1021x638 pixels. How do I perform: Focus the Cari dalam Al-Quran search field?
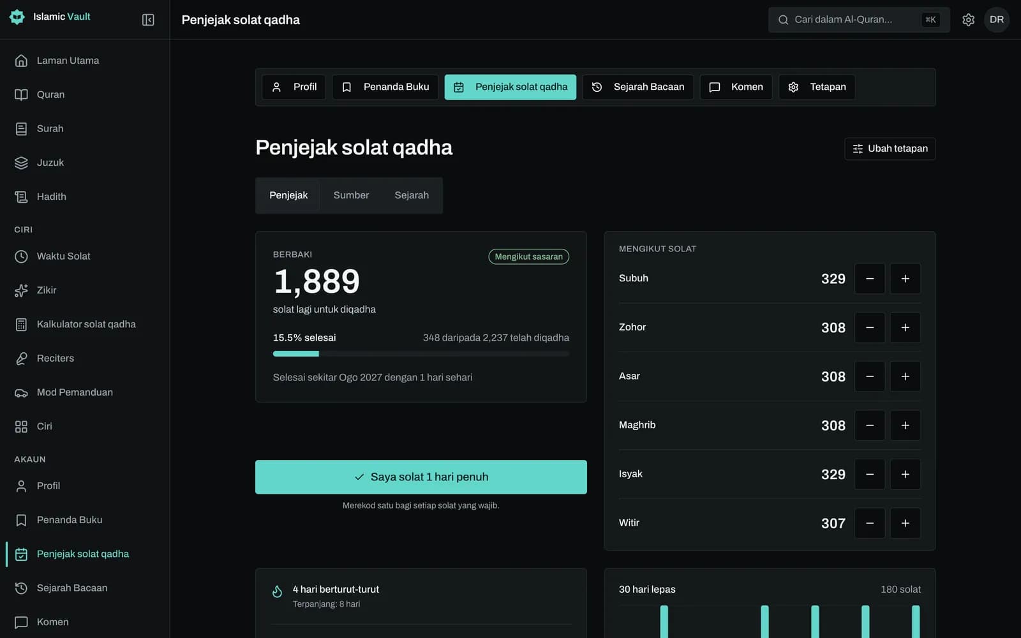[859, 20]
